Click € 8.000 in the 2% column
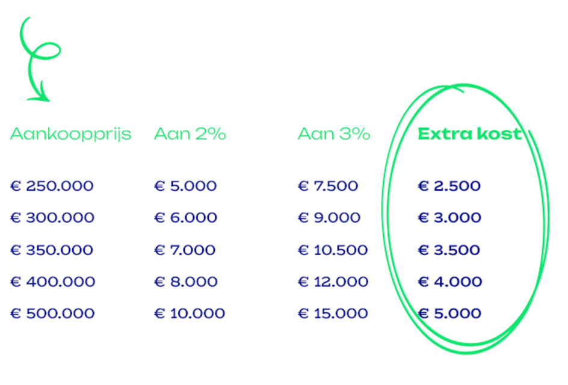Image resolution: width=568 pixels, height=385 pixels. tap(186, 282)
